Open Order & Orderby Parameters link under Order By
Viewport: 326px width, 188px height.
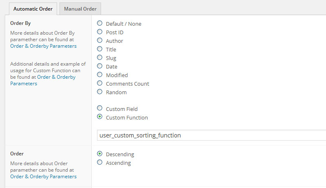coord(43,46)
